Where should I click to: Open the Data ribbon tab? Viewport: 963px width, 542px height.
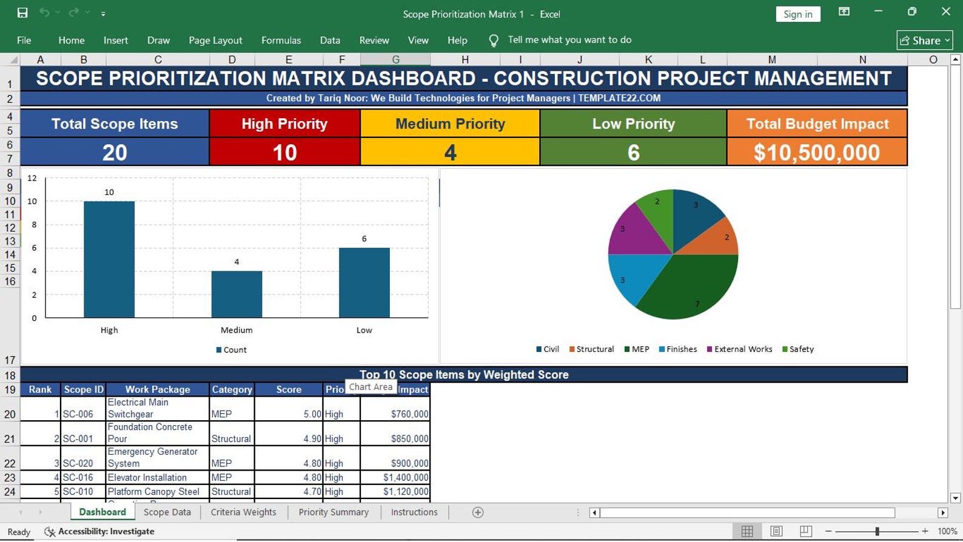pyautogui.click(x=330, y=40)
